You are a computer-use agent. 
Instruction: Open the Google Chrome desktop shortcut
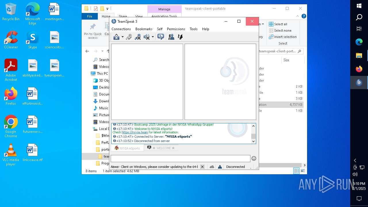[x=11, y=126]
